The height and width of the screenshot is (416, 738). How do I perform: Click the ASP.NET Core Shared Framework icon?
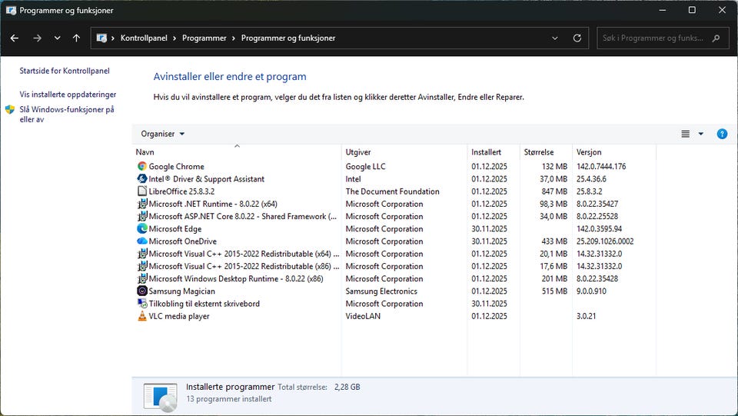(x=141, y=216)
